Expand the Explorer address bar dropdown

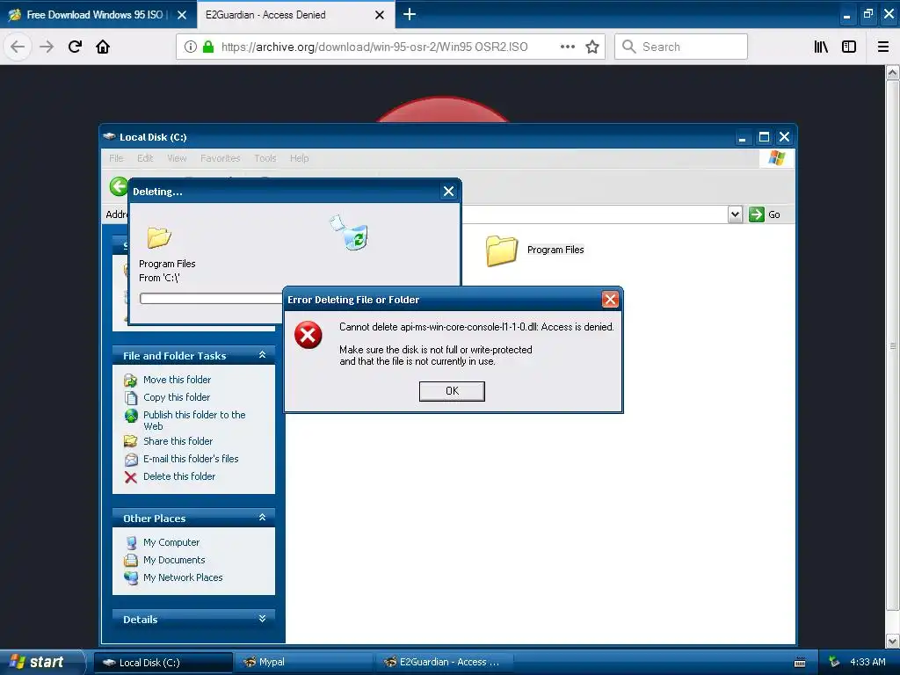736,214
